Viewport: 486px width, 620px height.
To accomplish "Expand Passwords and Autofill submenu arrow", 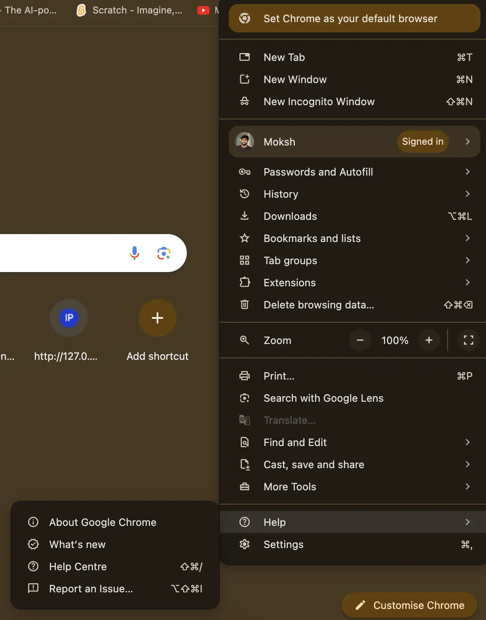I will pos(467,172).
